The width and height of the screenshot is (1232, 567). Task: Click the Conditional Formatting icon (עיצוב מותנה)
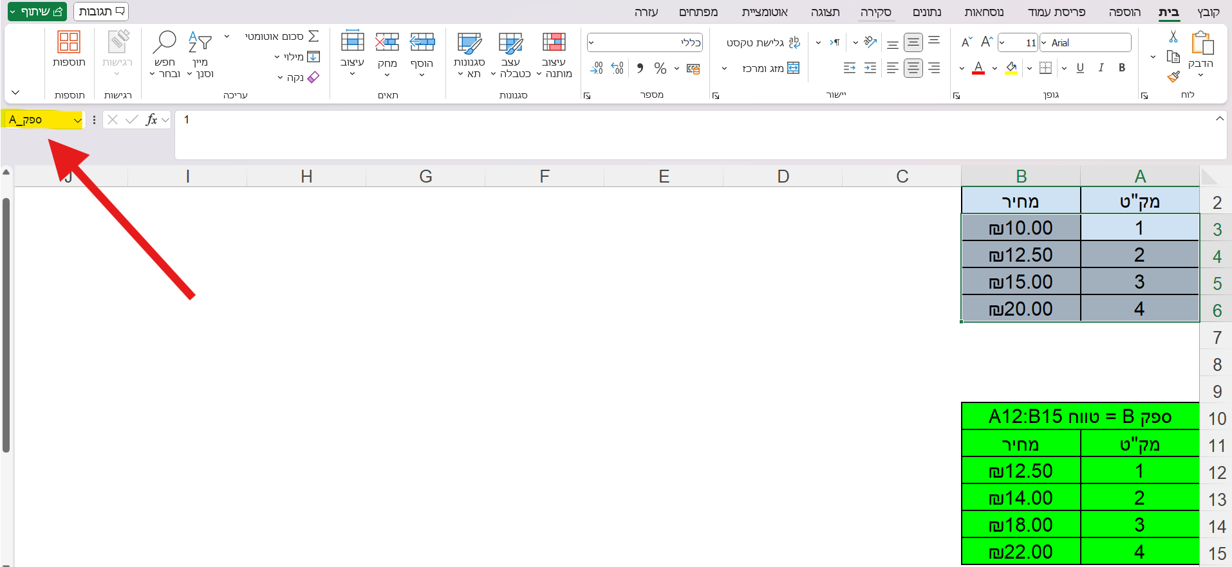(x=554, y=42)
